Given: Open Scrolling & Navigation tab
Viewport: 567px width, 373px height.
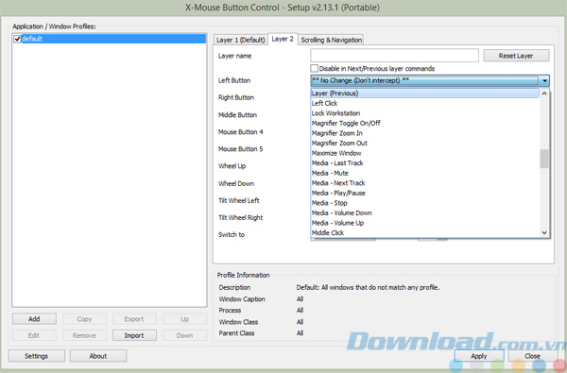Looking at the screenshot, I should pyautogui.click(x=332, y=40).
